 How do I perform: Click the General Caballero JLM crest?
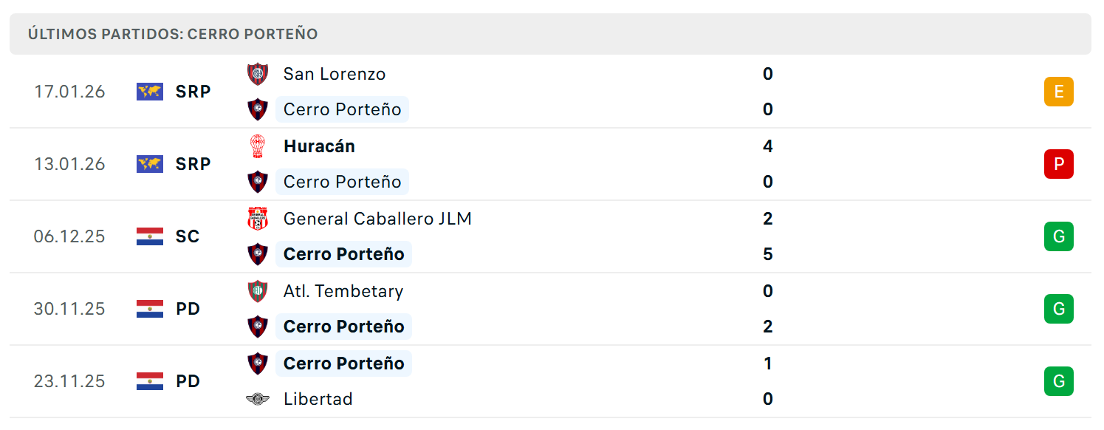click(258, 219)
